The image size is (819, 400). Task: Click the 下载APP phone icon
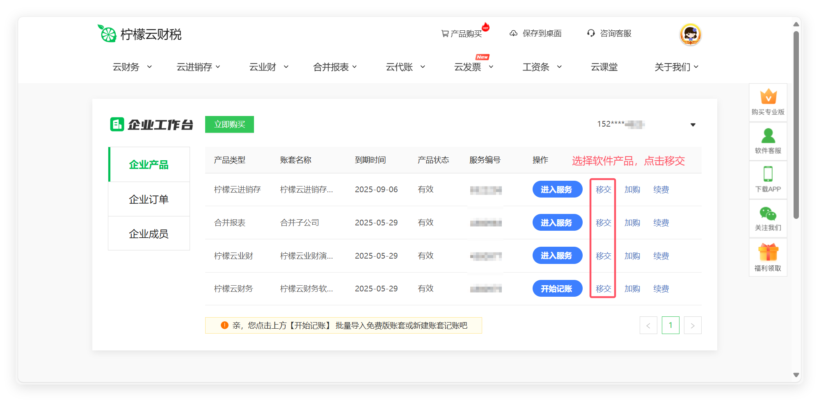pyautogui.click(x=768, y=175)
